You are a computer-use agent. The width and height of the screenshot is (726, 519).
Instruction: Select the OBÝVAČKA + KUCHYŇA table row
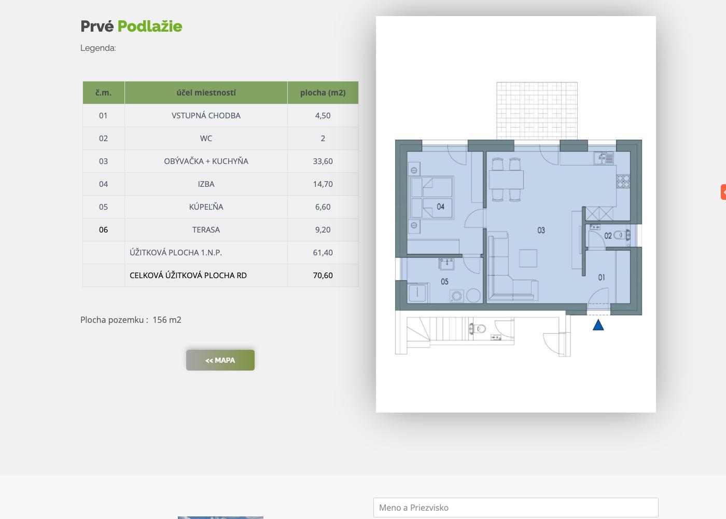point(220,161)
